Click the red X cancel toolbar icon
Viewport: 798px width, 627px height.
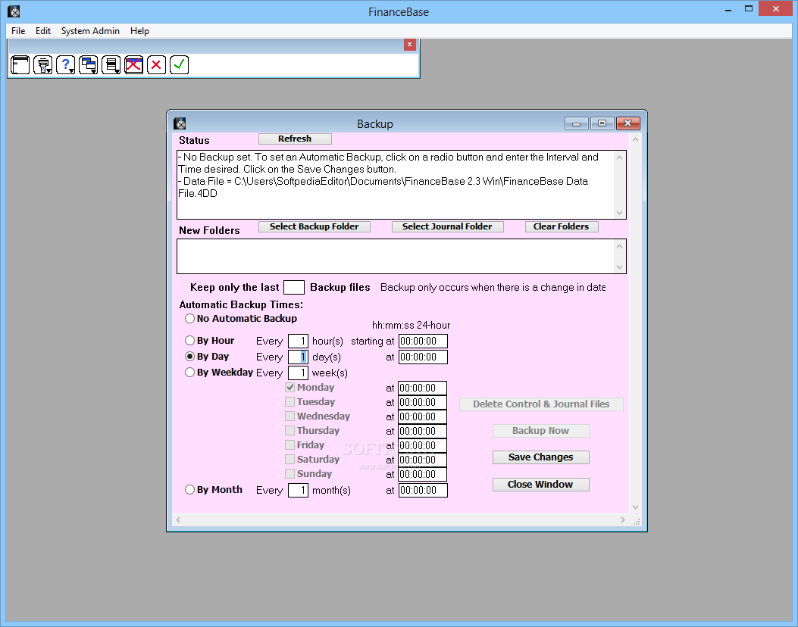[156, 65]
